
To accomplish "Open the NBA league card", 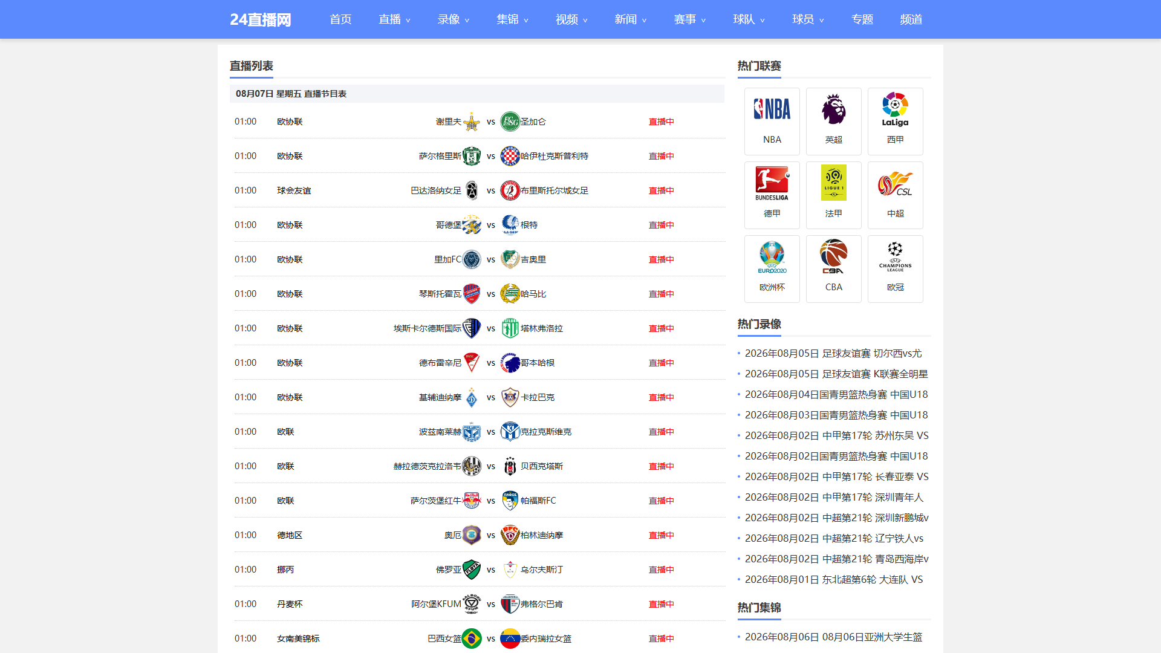I will (772, 122).
